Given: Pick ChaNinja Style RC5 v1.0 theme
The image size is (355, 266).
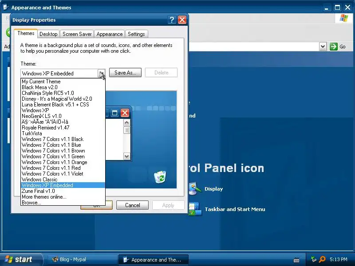Looking at the screenshot, I should click(x=63, y=93).
